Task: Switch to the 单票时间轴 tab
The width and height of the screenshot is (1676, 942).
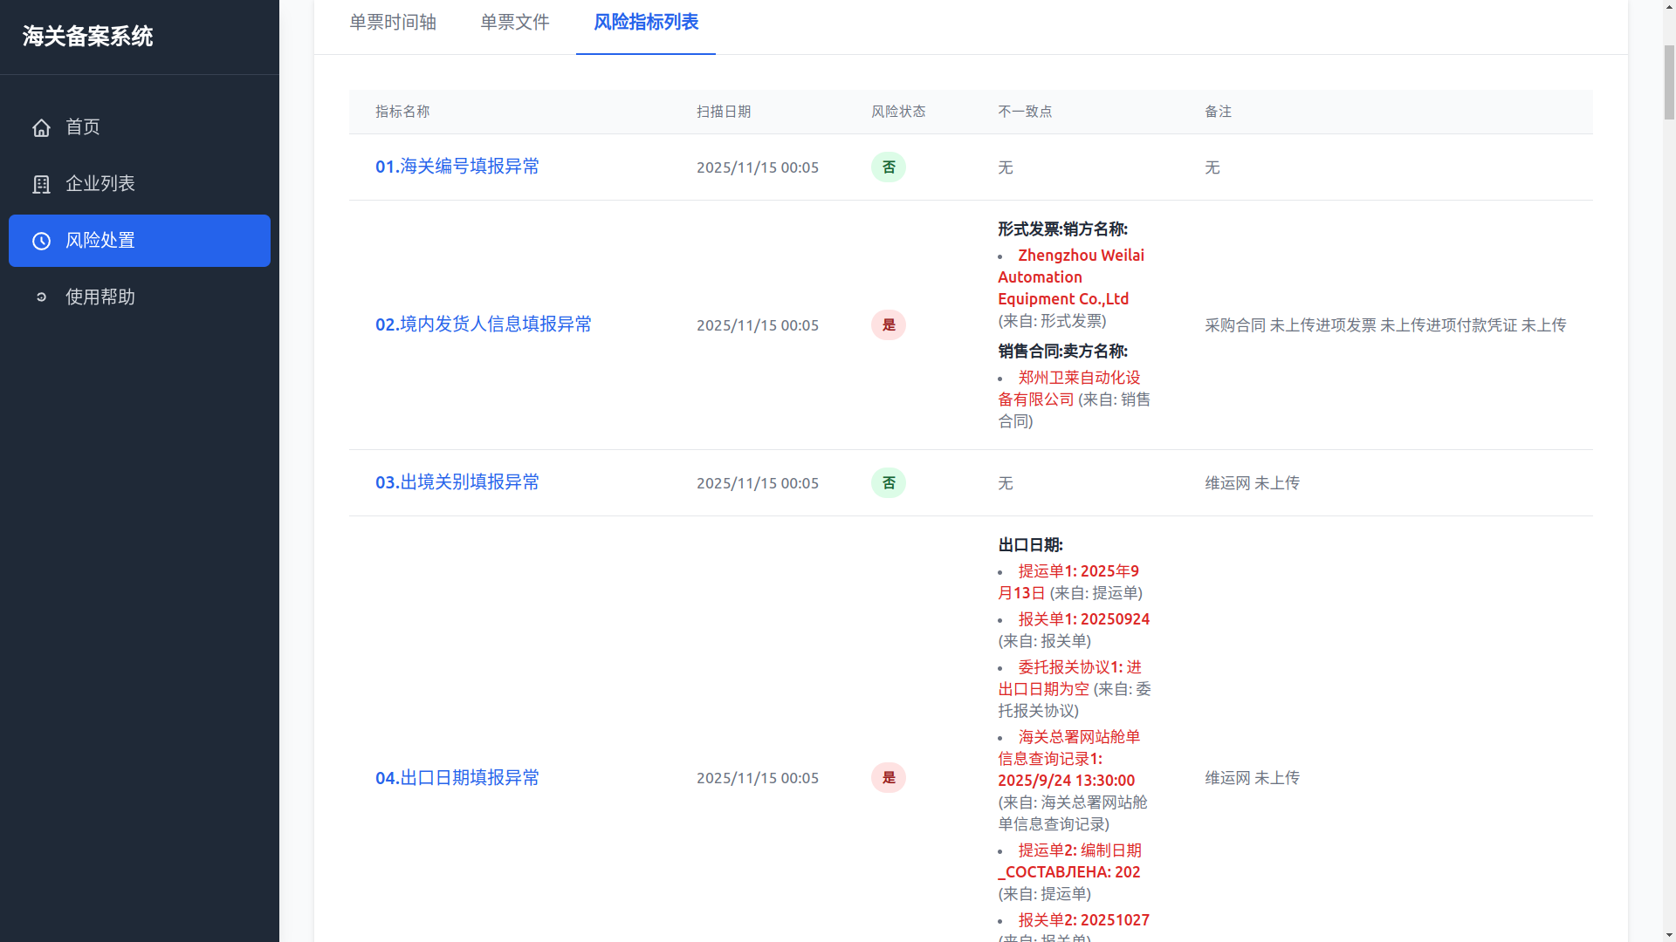Action: 392,23
